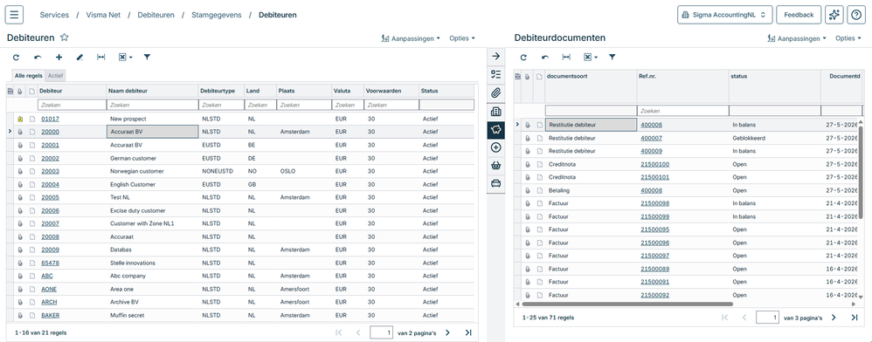Viewport: 872px width, 342px height.
Task: Add Debiteuren to favorites with star icon
Action: pyautogui.click(x=65, y=38)
